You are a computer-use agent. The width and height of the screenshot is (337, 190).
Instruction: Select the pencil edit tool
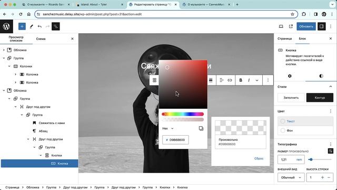click(32, 26)
